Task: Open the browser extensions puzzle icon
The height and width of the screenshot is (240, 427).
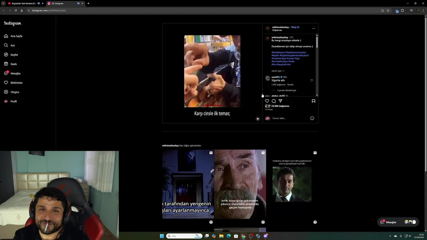Action: [x=402, y=10]
